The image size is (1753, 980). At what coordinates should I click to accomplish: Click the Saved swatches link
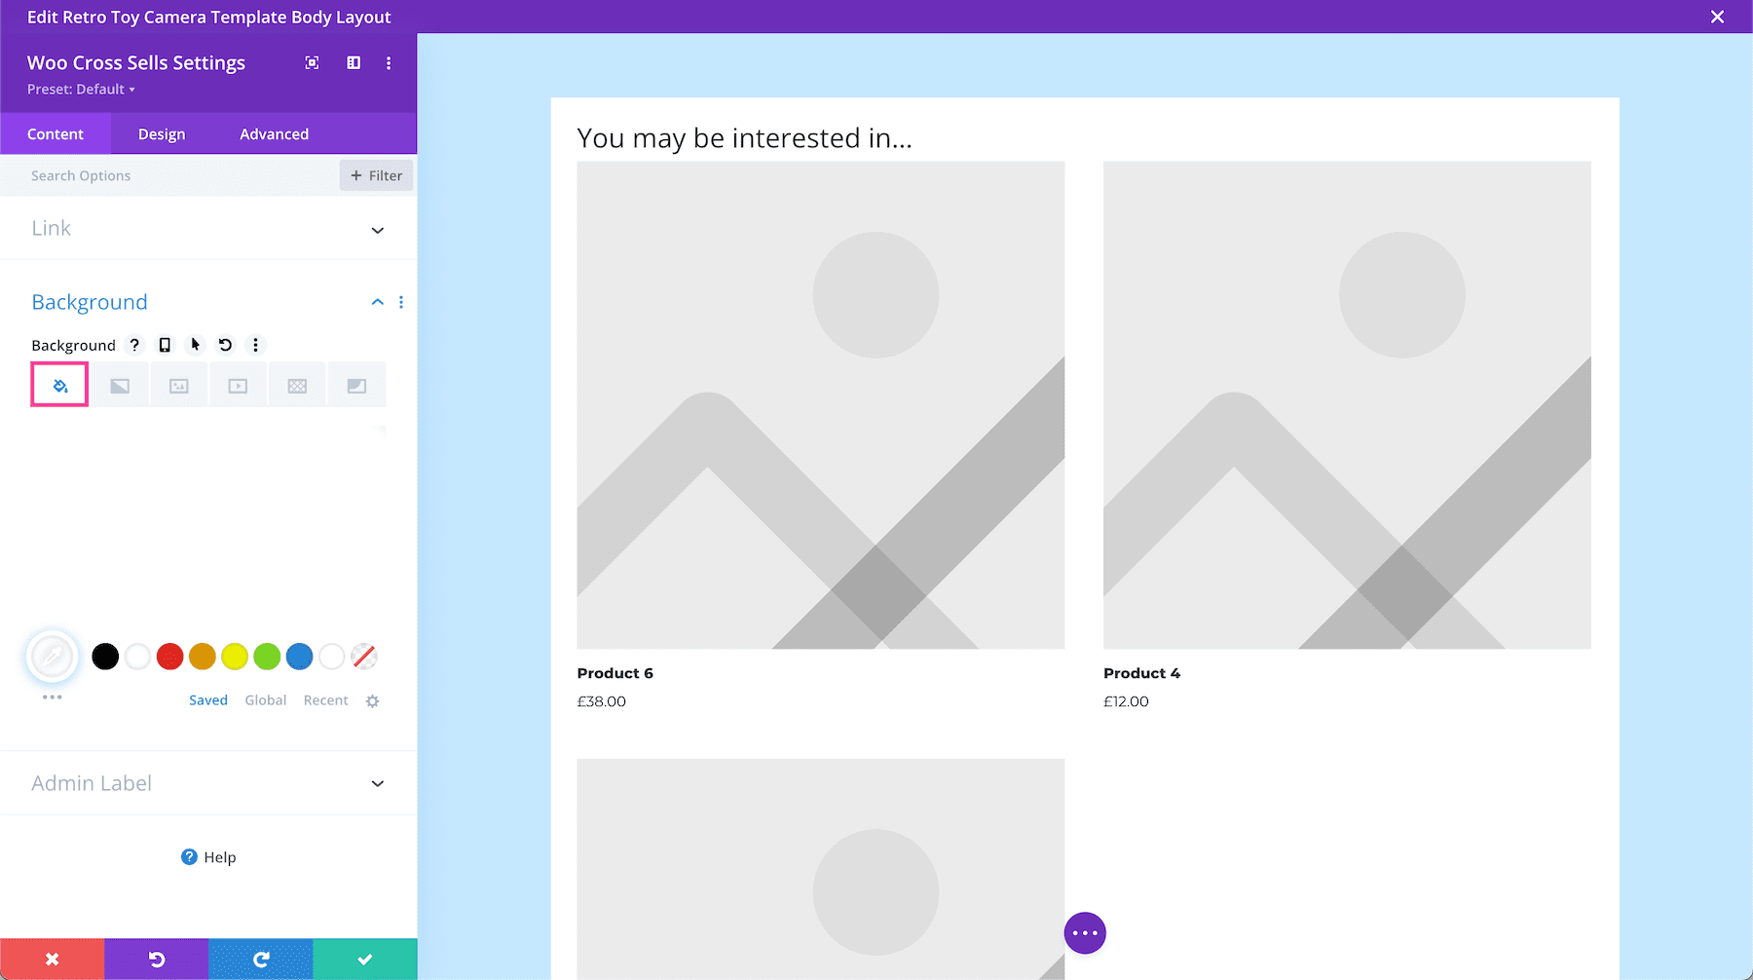point(207,699)
